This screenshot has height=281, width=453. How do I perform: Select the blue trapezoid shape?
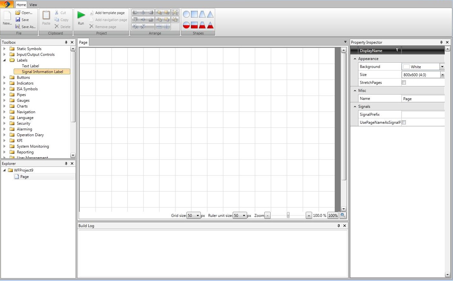(202, 14)
